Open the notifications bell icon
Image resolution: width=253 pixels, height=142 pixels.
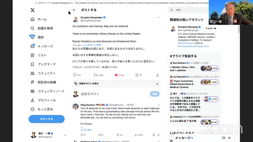point(32,37)
